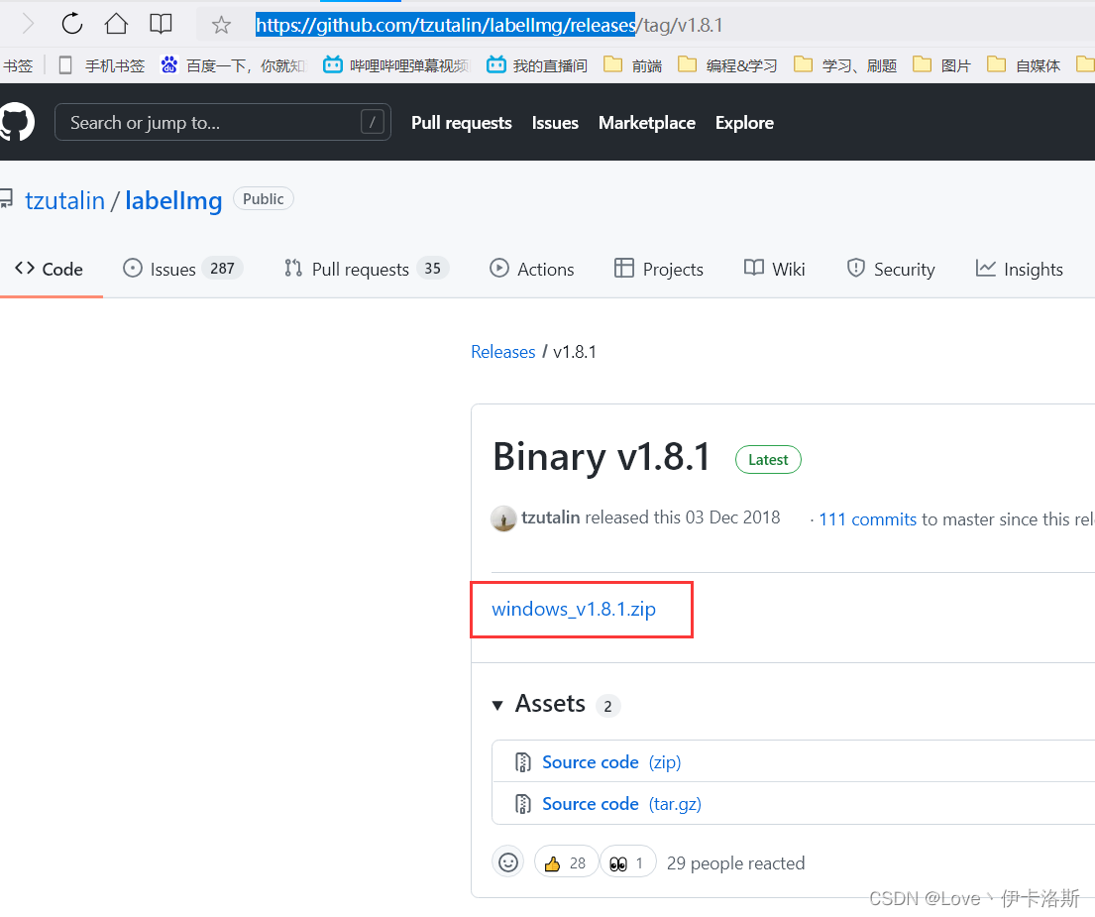Focus the Search or jump to field
This screenshot has height=917, width=1095.
pos(223,122)
